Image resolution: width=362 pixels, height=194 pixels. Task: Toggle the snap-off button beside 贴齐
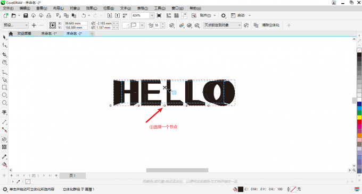click(194, 15)
